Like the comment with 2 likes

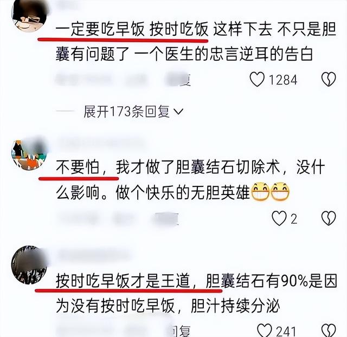coord(279,218)
